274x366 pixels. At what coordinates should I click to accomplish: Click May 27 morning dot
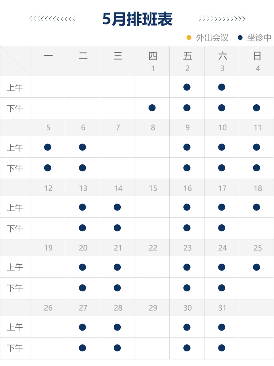tap(82, 327)
